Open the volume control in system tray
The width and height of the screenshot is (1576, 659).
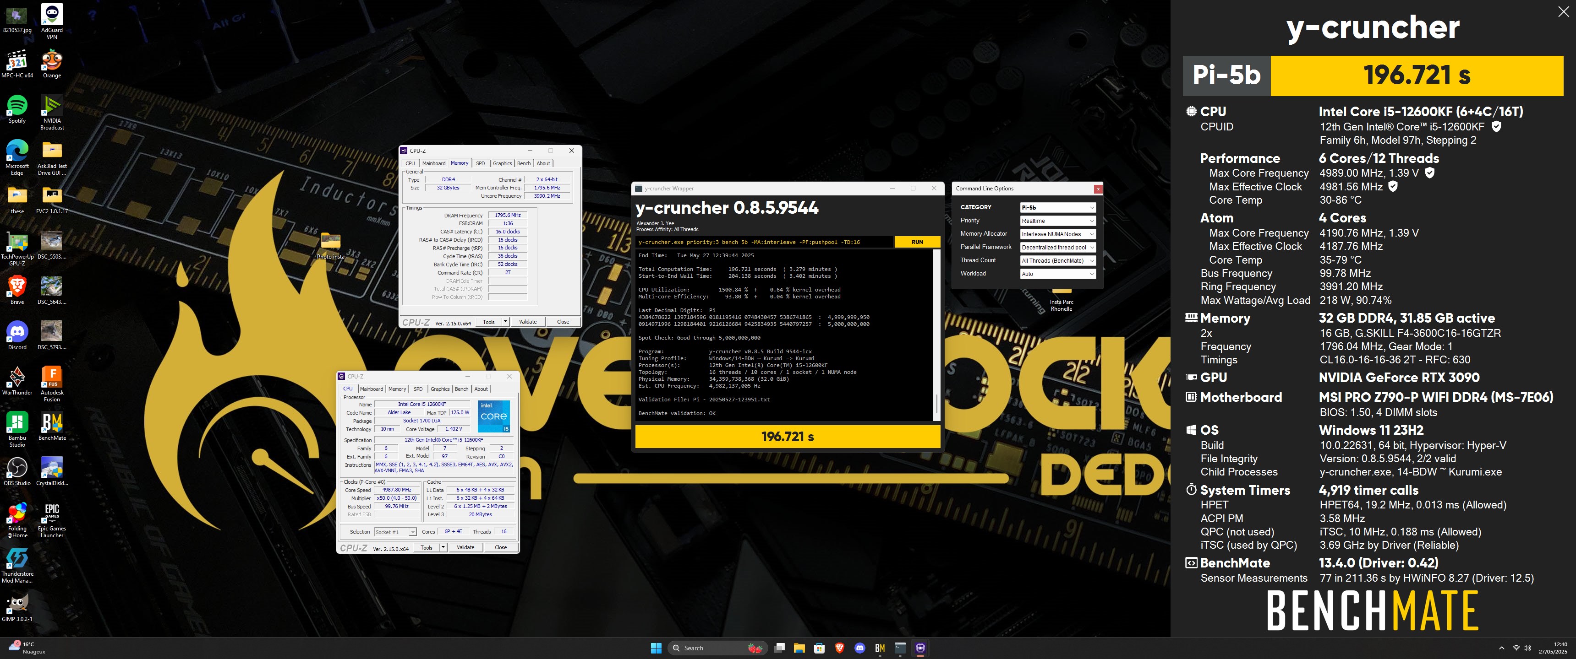(x=1528, y=648)
